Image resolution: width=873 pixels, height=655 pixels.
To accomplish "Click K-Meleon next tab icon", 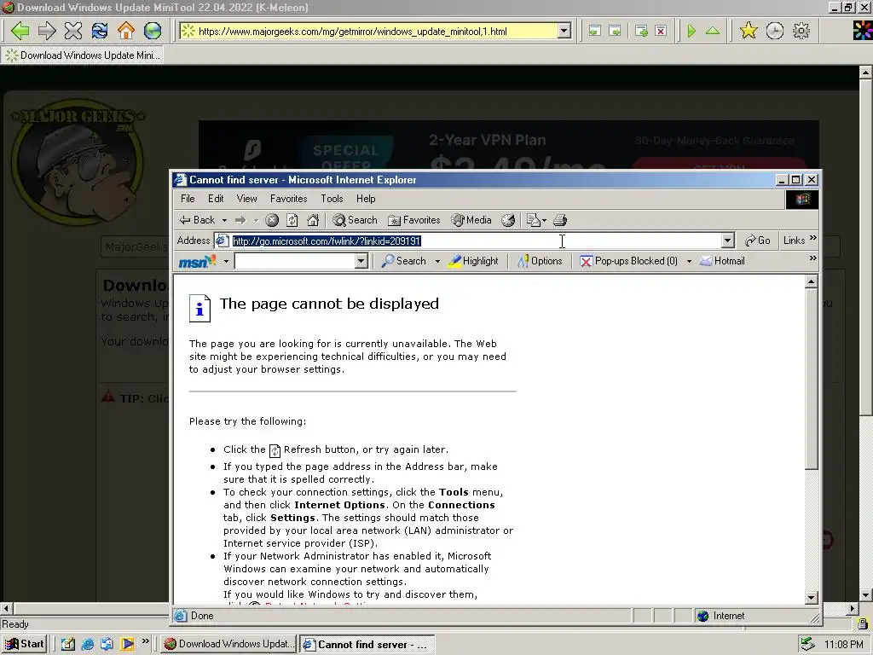I will point(615,31).
